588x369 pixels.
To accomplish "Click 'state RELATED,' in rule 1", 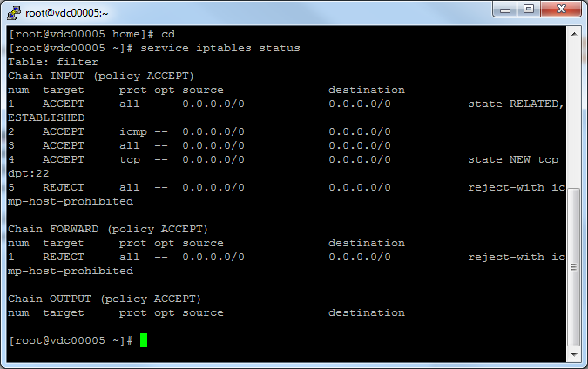I will point(516,104).
